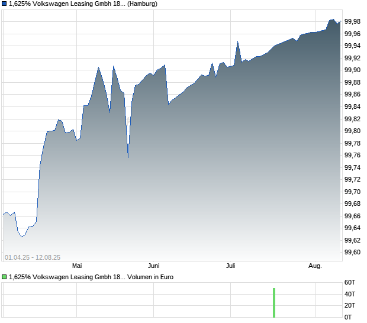Click the 0T volume axis label
This screenshot has height=323, width=367.
point(348,318)
